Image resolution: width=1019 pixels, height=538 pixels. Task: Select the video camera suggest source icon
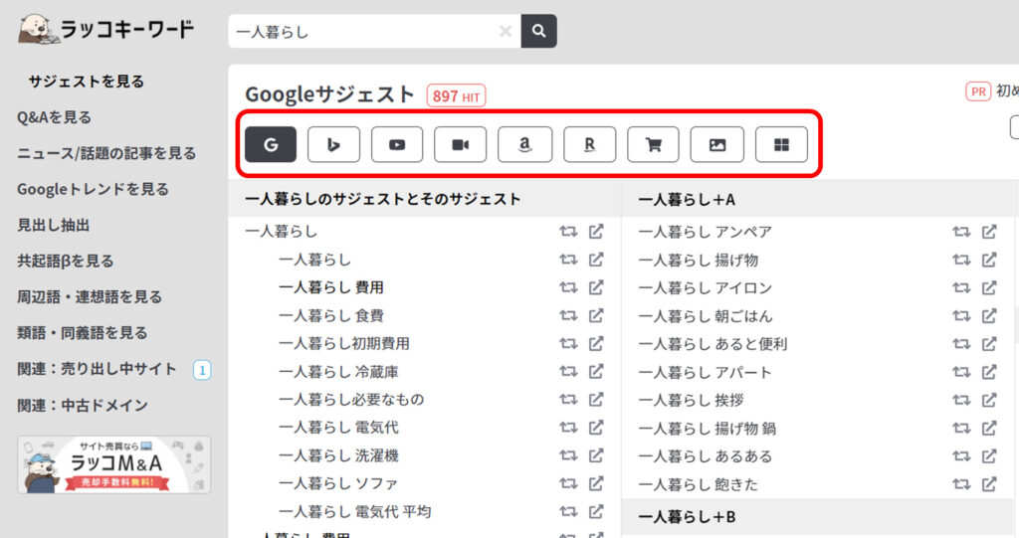click(460, 144)
